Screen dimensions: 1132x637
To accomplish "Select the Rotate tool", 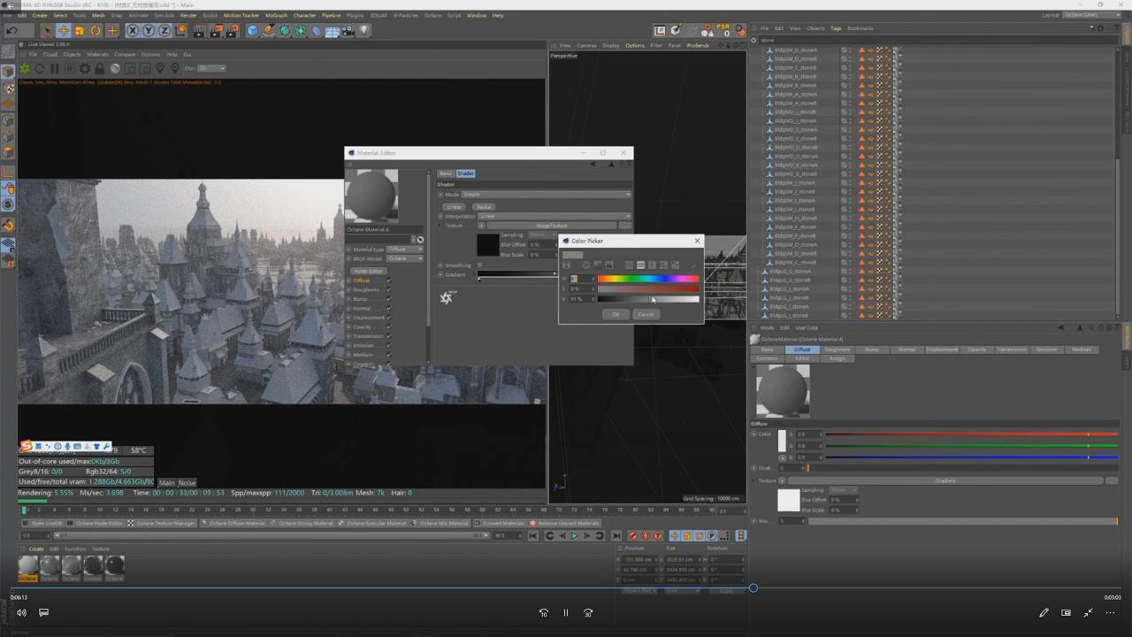I will pos(96,31).
